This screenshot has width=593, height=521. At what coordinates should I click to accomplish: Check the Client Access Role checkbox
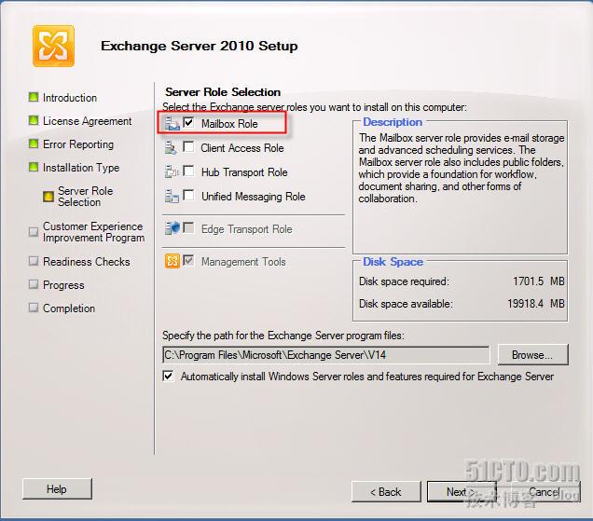[x=188, y=146]
